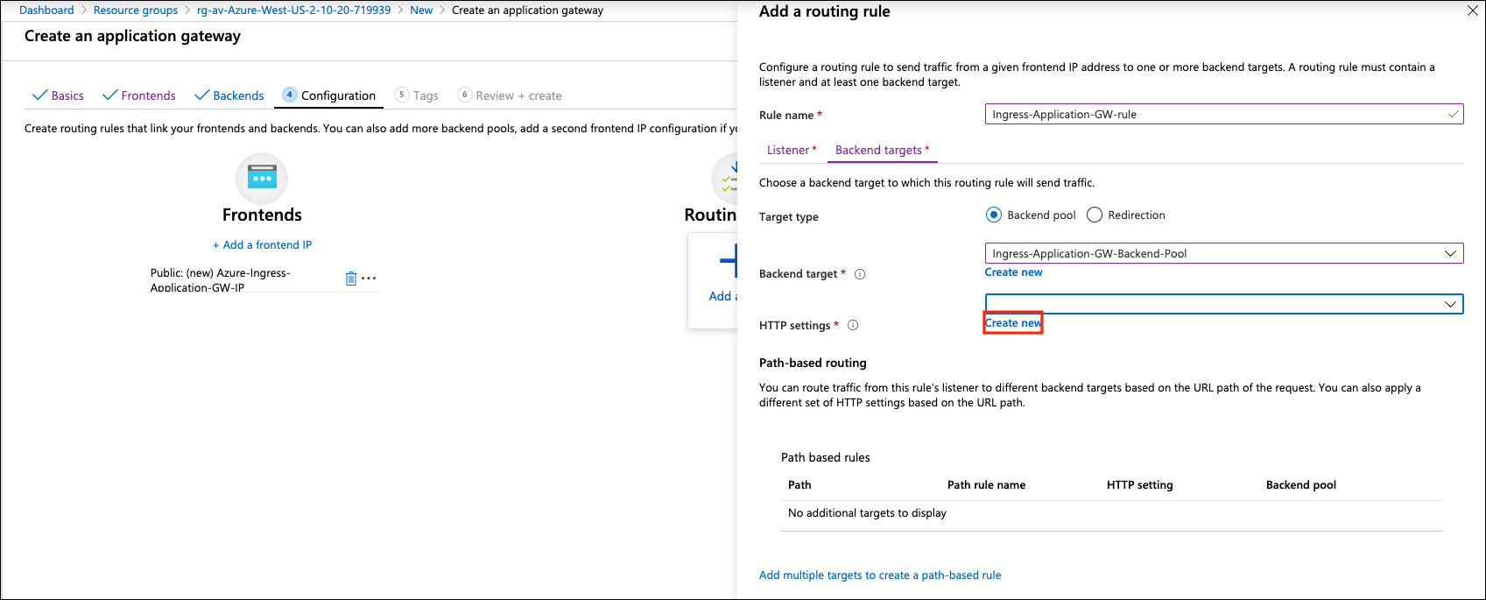Open the HTTP settings dropdown
Screen dimensions: 1486x600
(1224, 304)
